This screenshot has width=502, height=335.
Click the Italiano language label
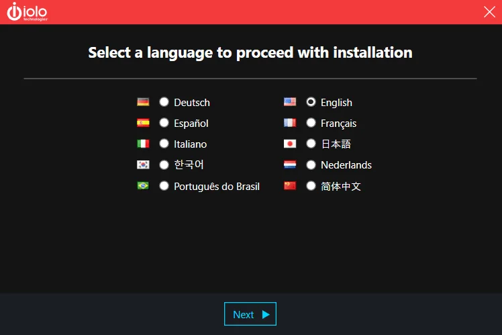tap(190, 144)
